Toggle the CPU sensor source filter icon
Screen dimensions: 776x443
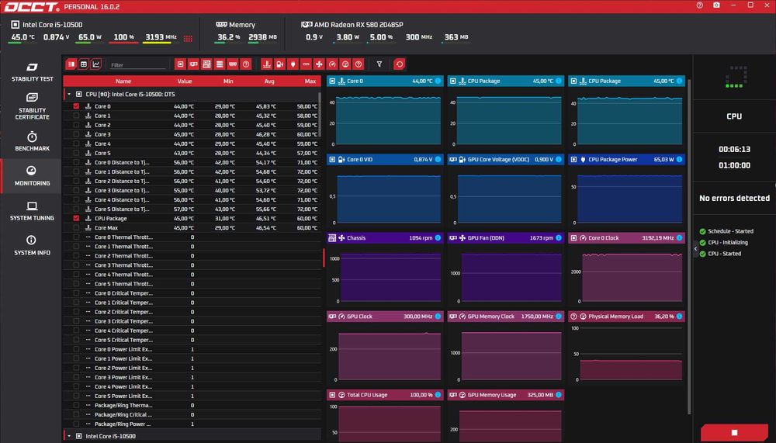tap(181, 64)
